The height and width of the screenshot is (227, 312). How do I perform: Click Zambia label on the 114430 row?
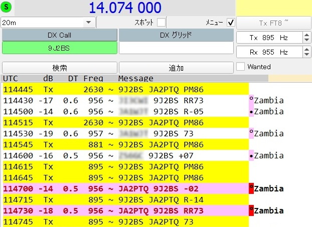tap(269, 100)
